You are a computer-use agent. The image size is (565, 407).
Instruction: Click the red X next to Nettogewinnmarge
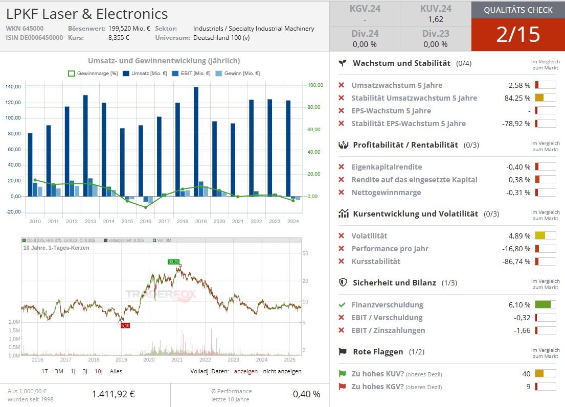click(341, 193)
